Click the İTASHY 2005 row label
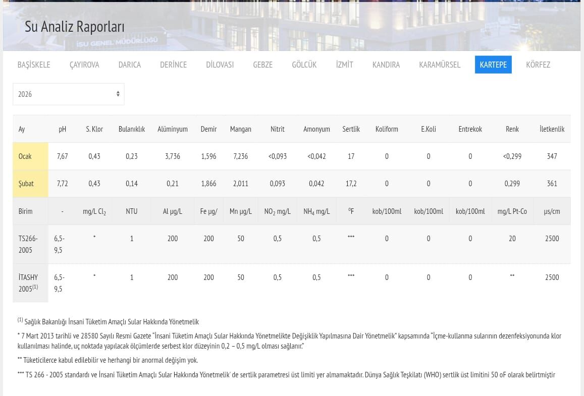 (28, 283)
